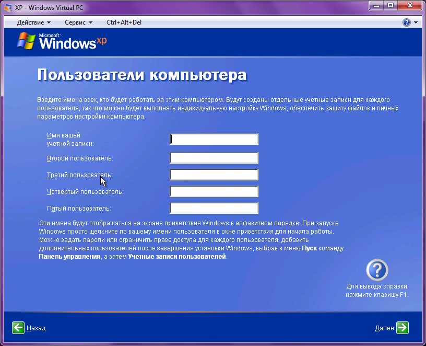Click the bold Учетные записи пользователей text
426x346 pixels.
click(177, 257)
